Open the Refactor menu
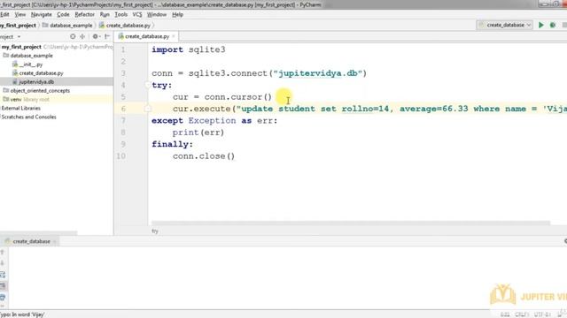The height and width of the screenshot is (318, 567). click(x=85, y=14)
